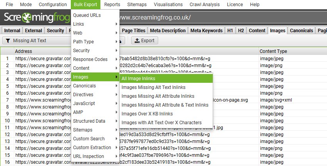Click the Bulk Export menu
This screenshot has height=166, width=327.
click(85, 4)
